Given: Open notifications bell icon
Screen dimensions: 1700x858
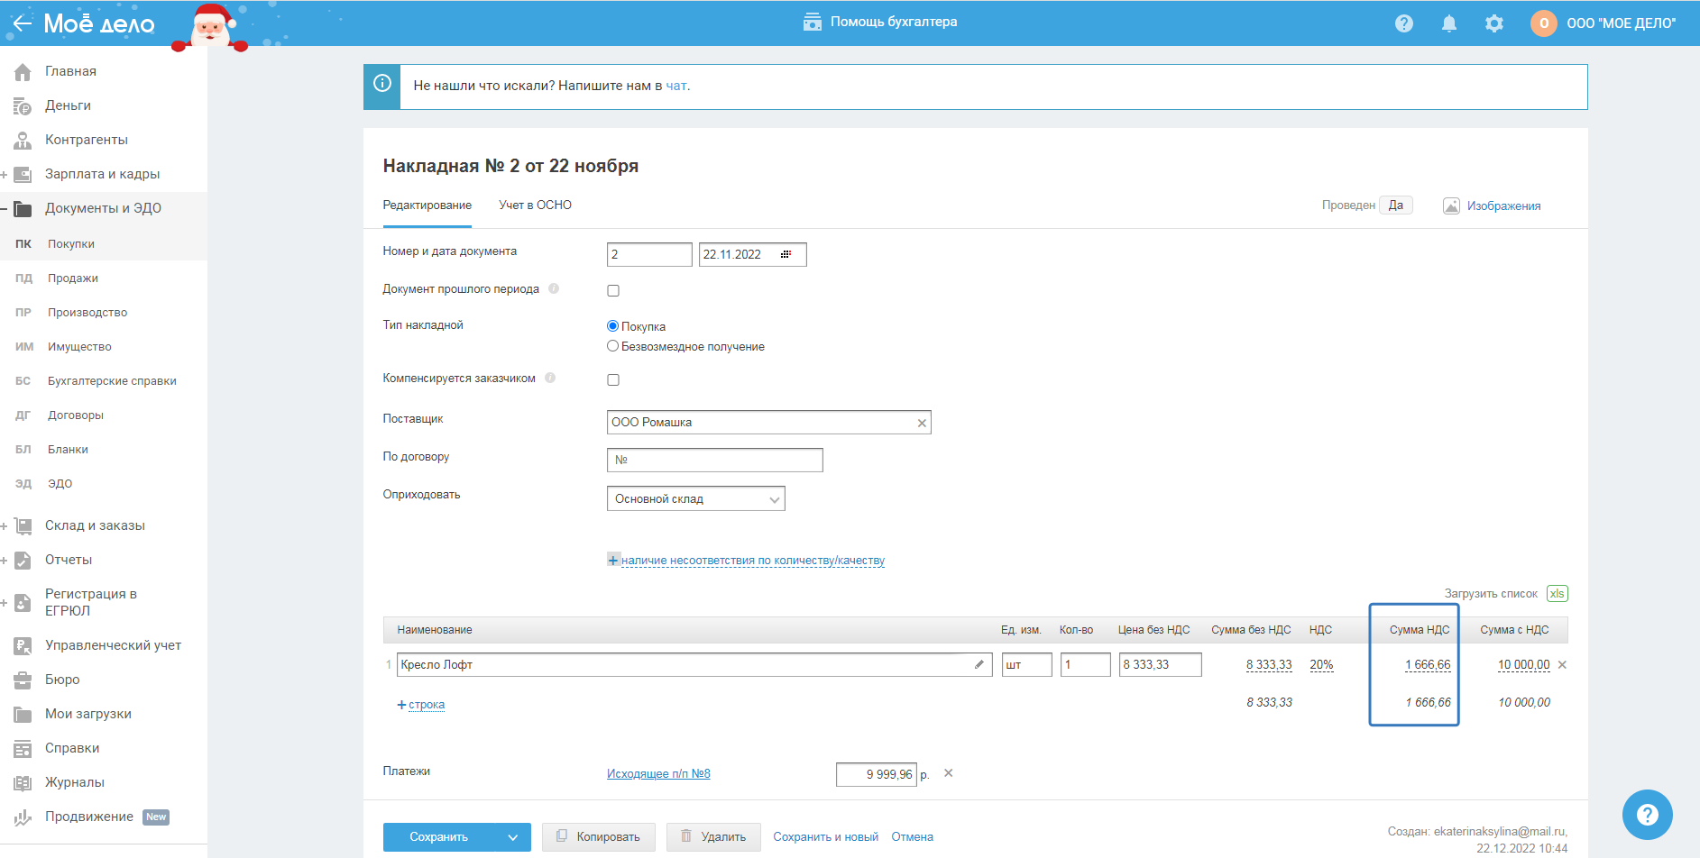Looking at the screenshot, I should [1449, 23].
